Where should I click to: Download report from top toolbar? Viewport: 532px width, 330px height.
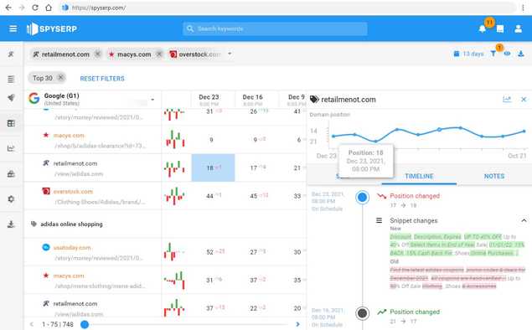(521, 54)
